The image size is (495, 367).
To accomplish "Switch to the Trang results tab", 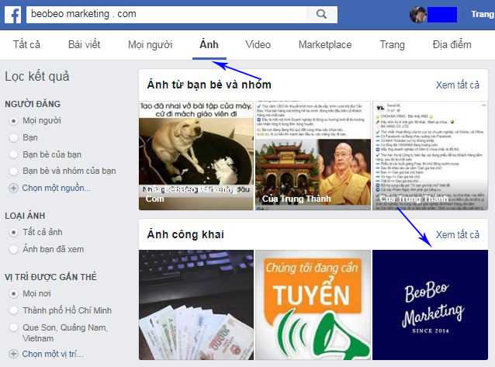I will tap(392, 44).
